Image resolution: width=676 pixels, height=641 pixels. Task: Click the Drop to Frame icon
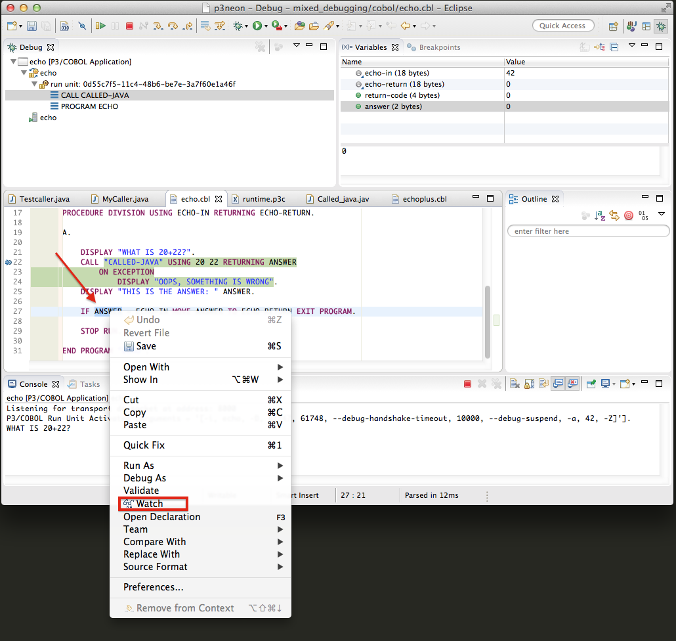pyautogui.click(x=205, y=26)
